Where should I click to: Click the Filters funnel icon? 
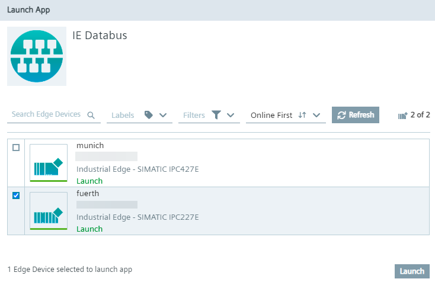pos(216,115)
